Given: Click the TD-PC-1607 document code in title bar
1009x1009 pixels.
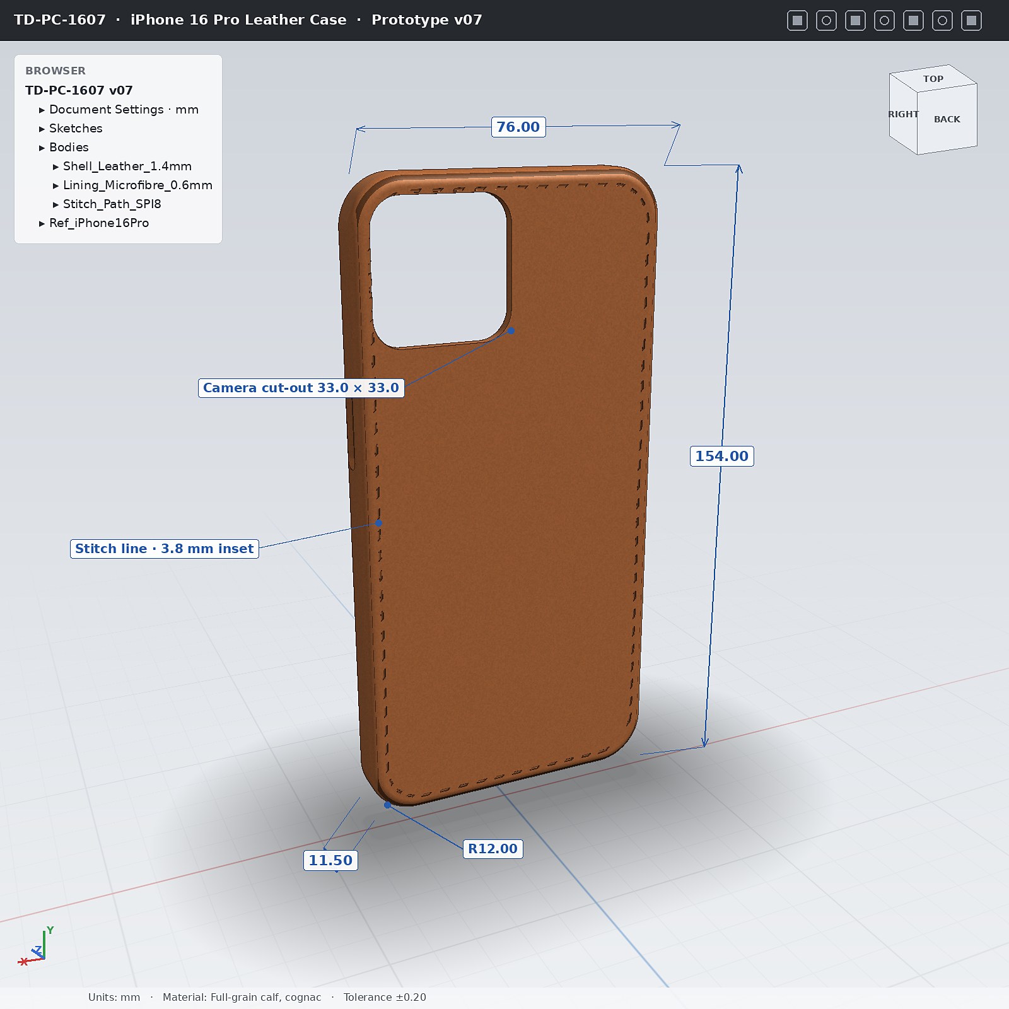Looking at the screenshot, I should click(x=60, y=20).
